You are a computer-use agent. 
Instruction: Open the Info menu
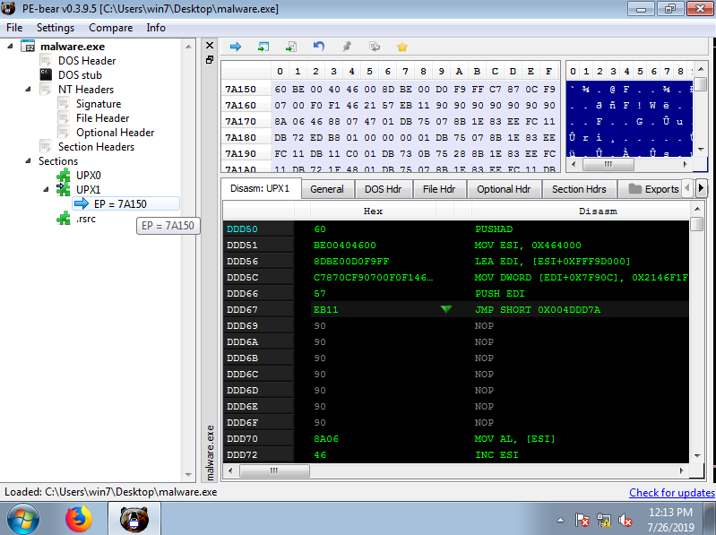(x=156, y=28)
